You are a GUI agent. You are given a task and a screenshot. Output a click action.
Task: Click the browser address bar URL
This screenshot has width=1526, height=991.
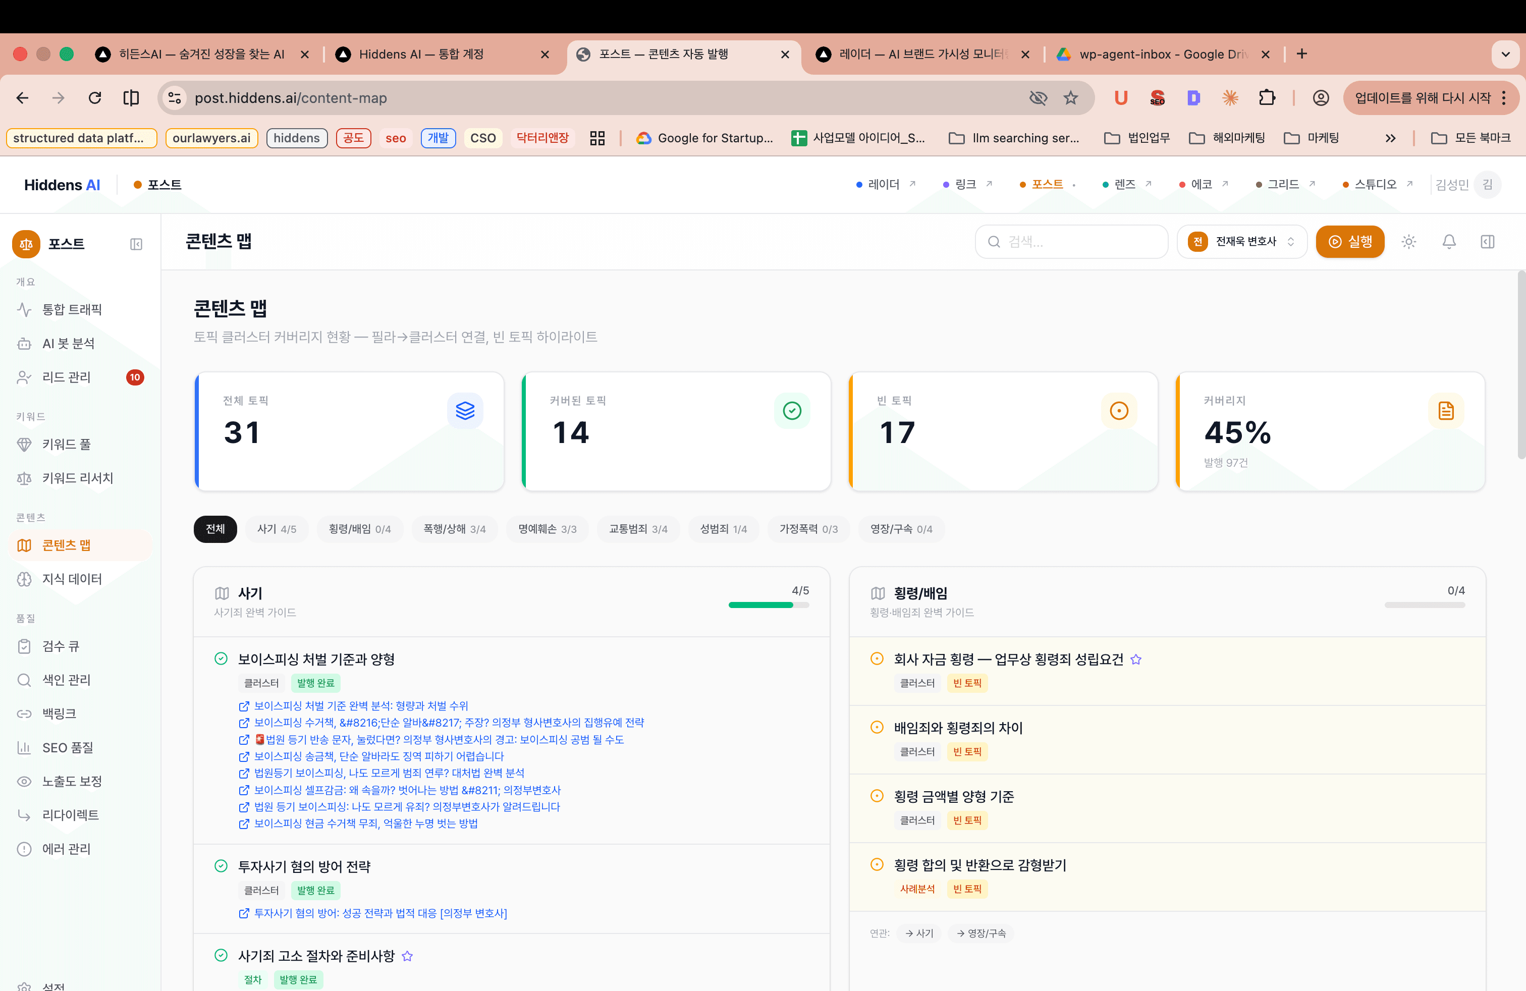[x=291, y=98]
